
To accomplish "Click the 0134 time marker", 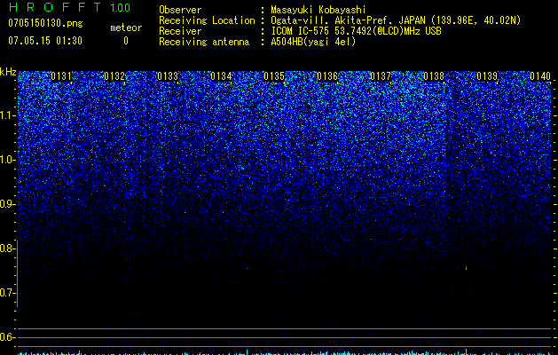I will [221, 76].
